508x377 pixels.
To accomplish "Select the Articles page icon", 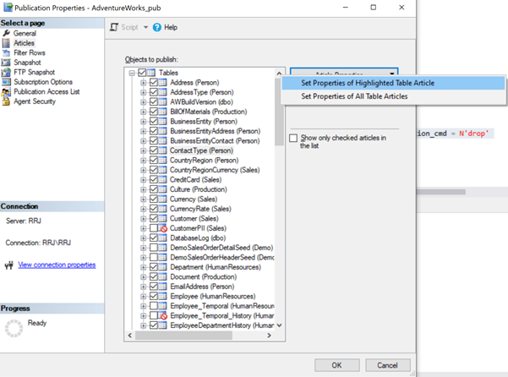I will click(x=6, y=43).
